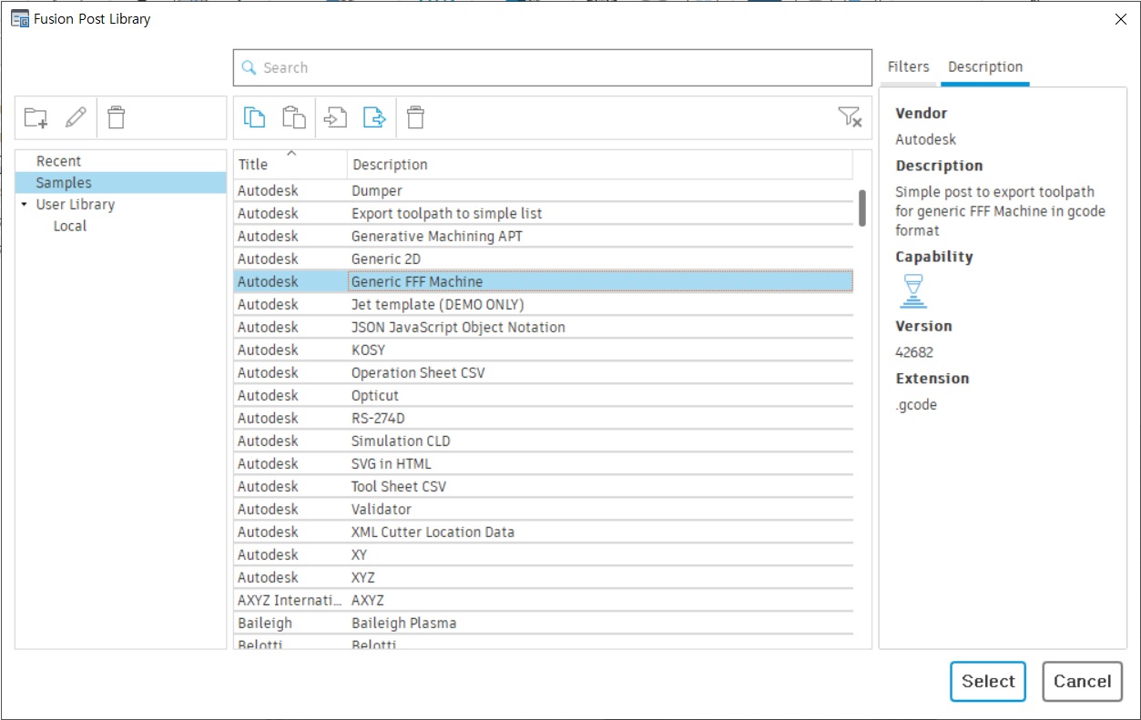The image size is (1141, 720).
Task: Click the additive capability icon
Action: pyautogui.click(x=912, y=291)
